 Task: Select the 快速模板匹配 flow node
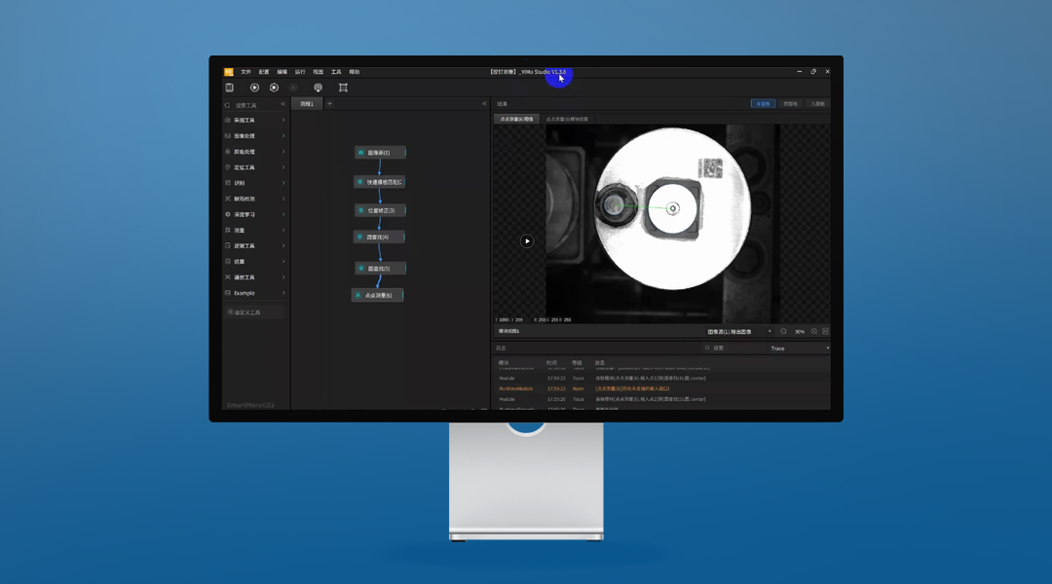(x=380, y=182)
